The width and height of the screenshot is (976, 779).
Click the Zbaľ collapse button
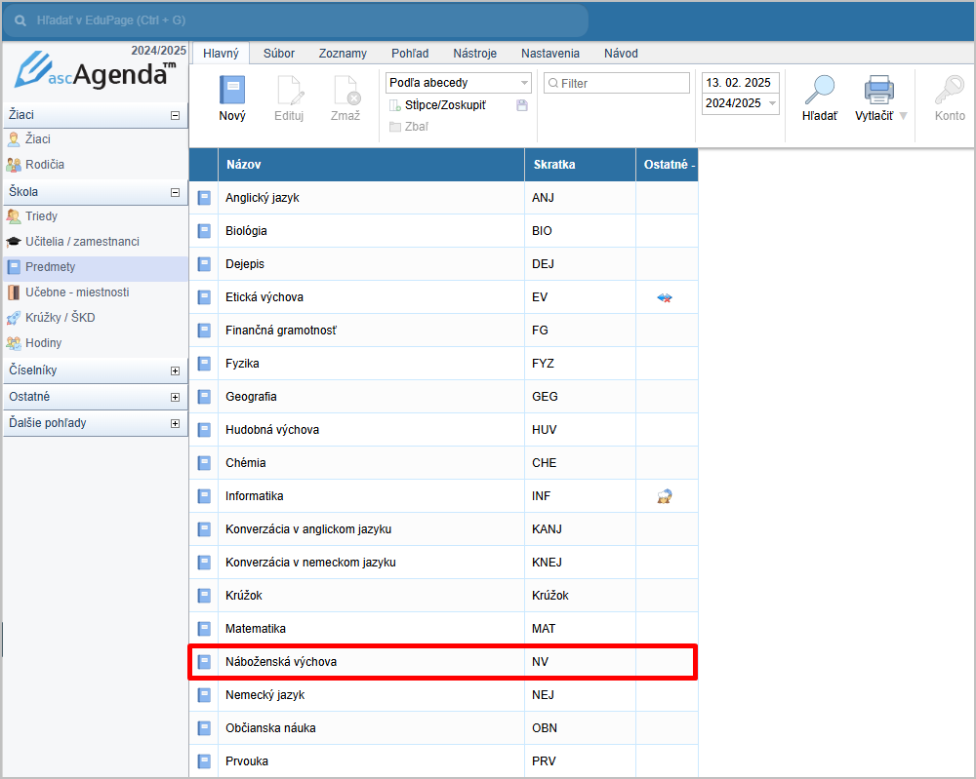[409, 127]
